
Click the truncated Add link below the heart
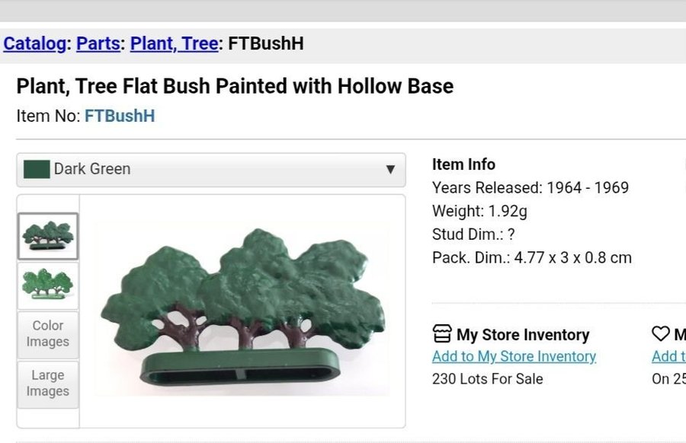tap(668, 356)
